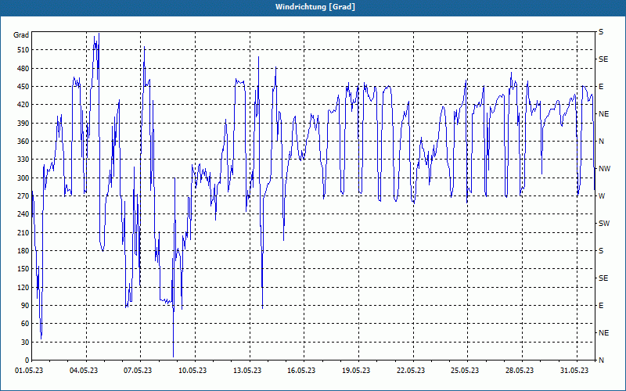
Task: Click the 13.05.23 date label
Action: pos(247,371)
